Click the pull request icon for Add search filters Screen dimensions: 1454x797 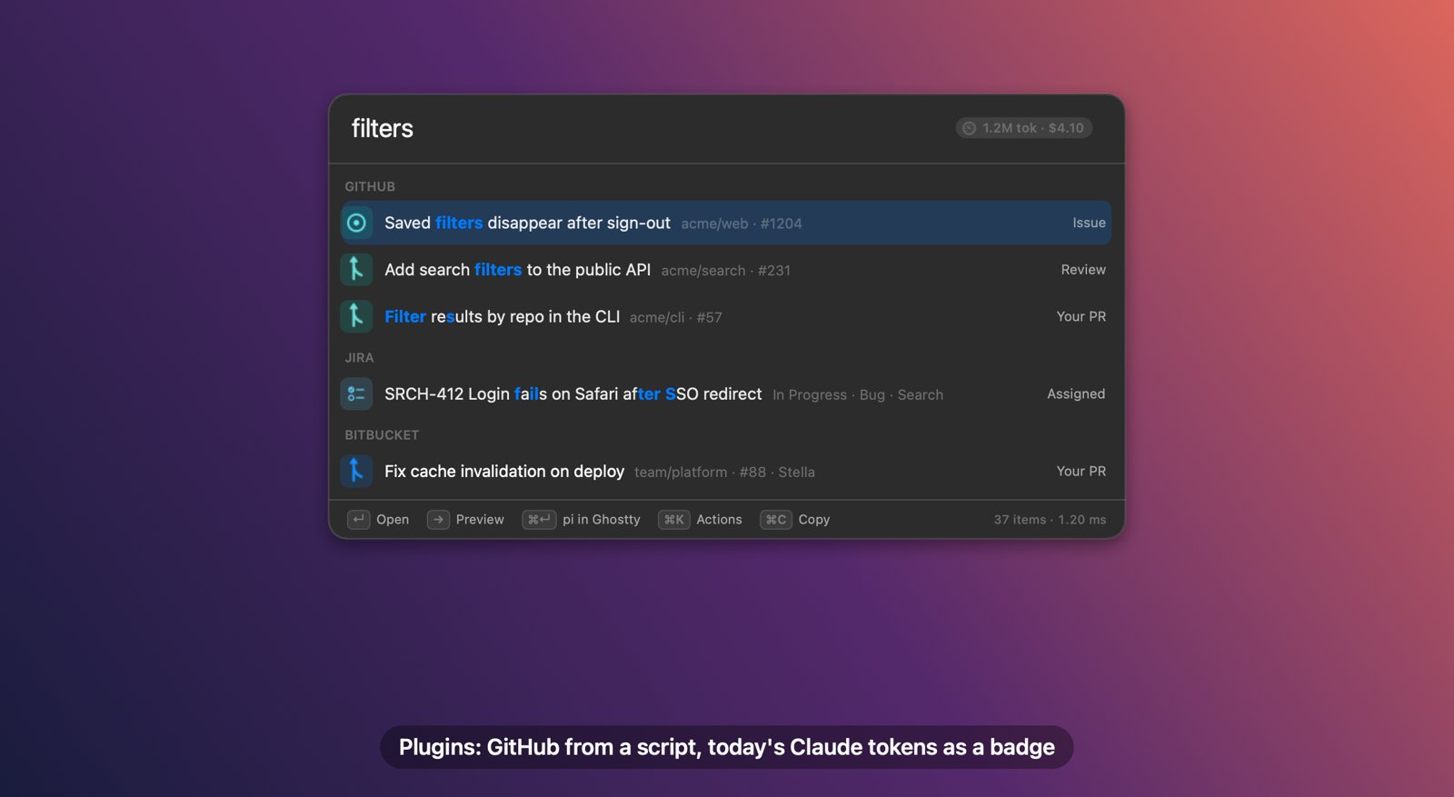356,270
